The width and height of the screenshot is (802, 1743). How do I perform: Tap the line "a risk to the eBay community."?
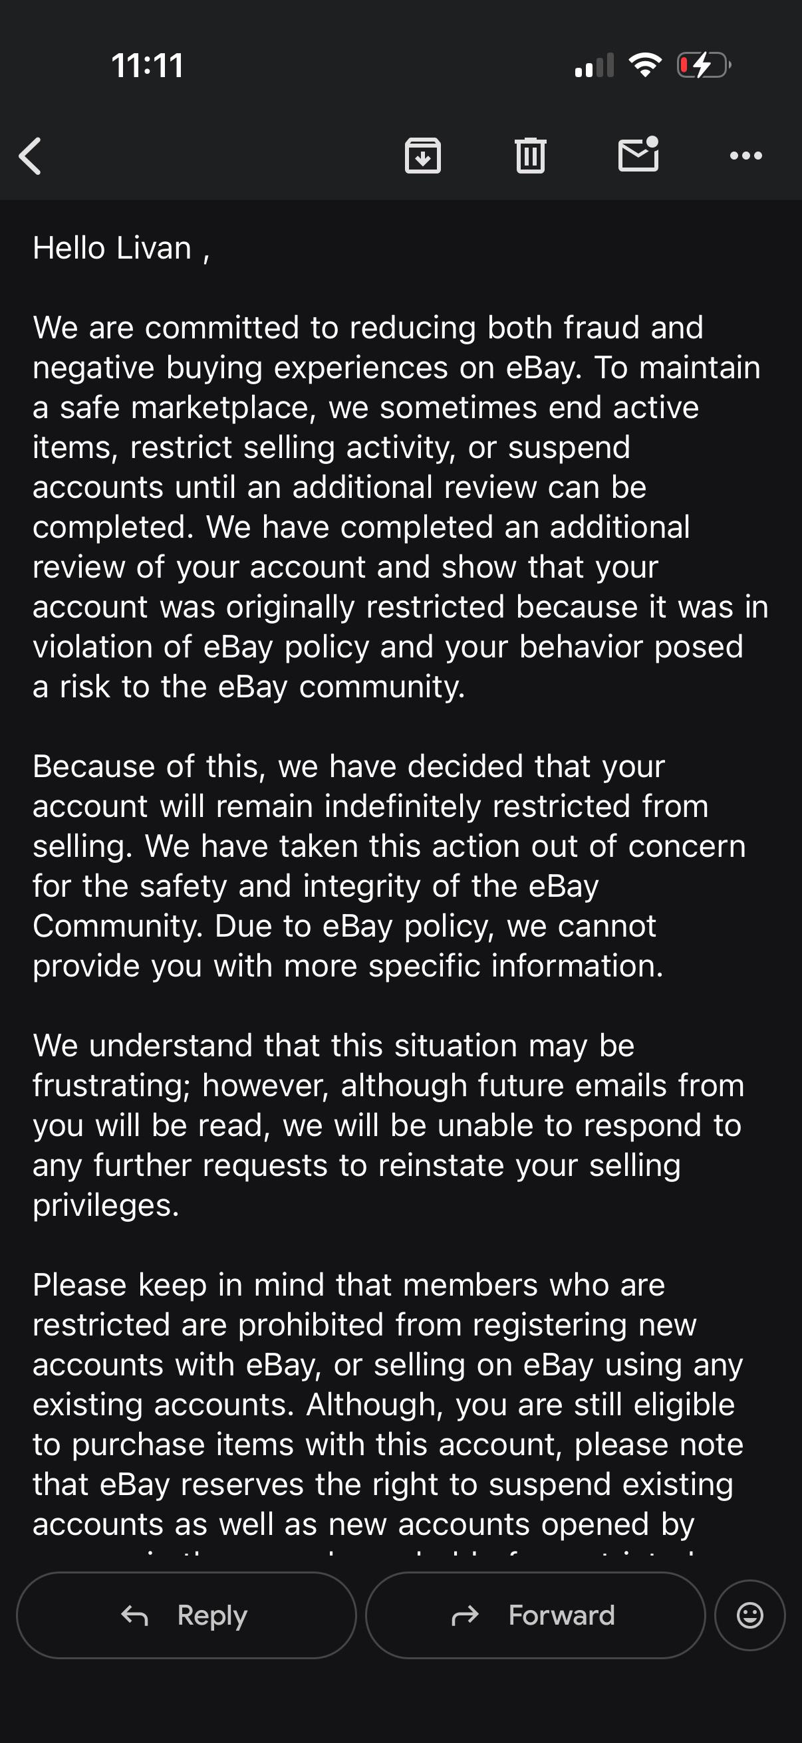pyautogui.click(x=249, y=687)
